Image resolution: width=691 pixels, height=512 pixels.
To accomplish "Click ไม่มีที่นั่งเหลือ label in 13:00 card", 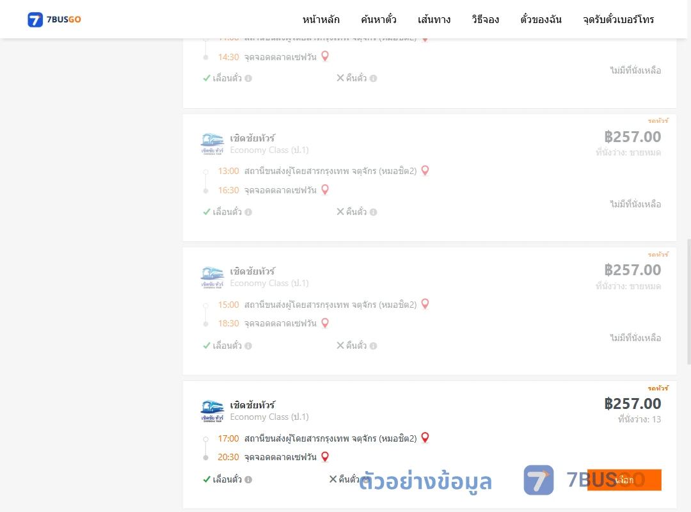I will (x=635, y=204).
